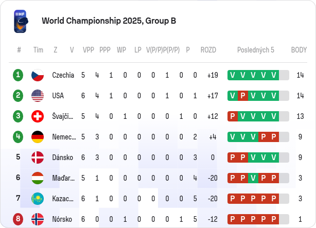
Task: Click the IIHF World Championship logo
Action: [x=21, y=21]
